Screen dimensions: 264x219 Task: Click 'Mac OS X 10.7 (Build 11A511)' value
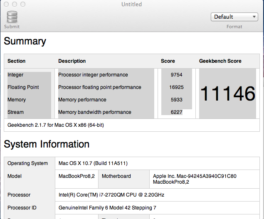click(93, 163)
